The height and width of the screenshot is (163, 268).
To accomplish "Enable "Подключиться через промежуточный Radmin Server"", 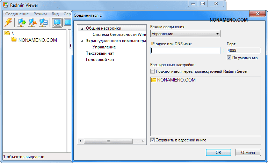I will click(x=152, y=71).
